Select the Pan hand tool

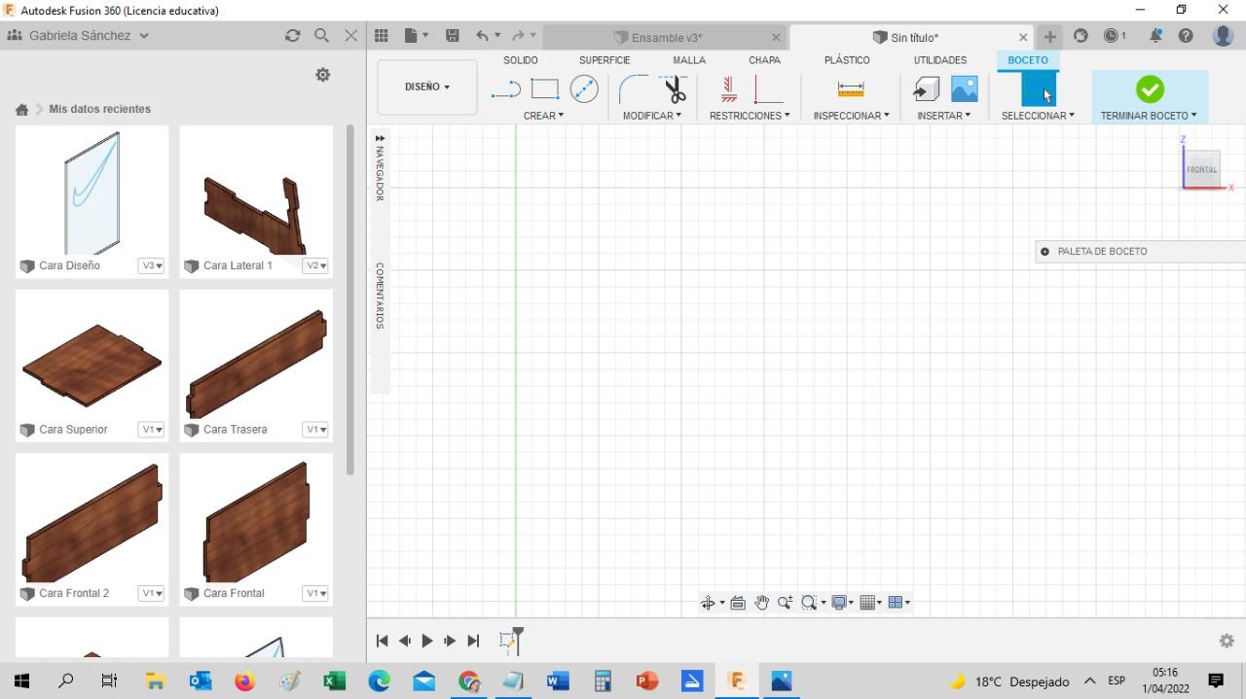(x=761, y=603)
